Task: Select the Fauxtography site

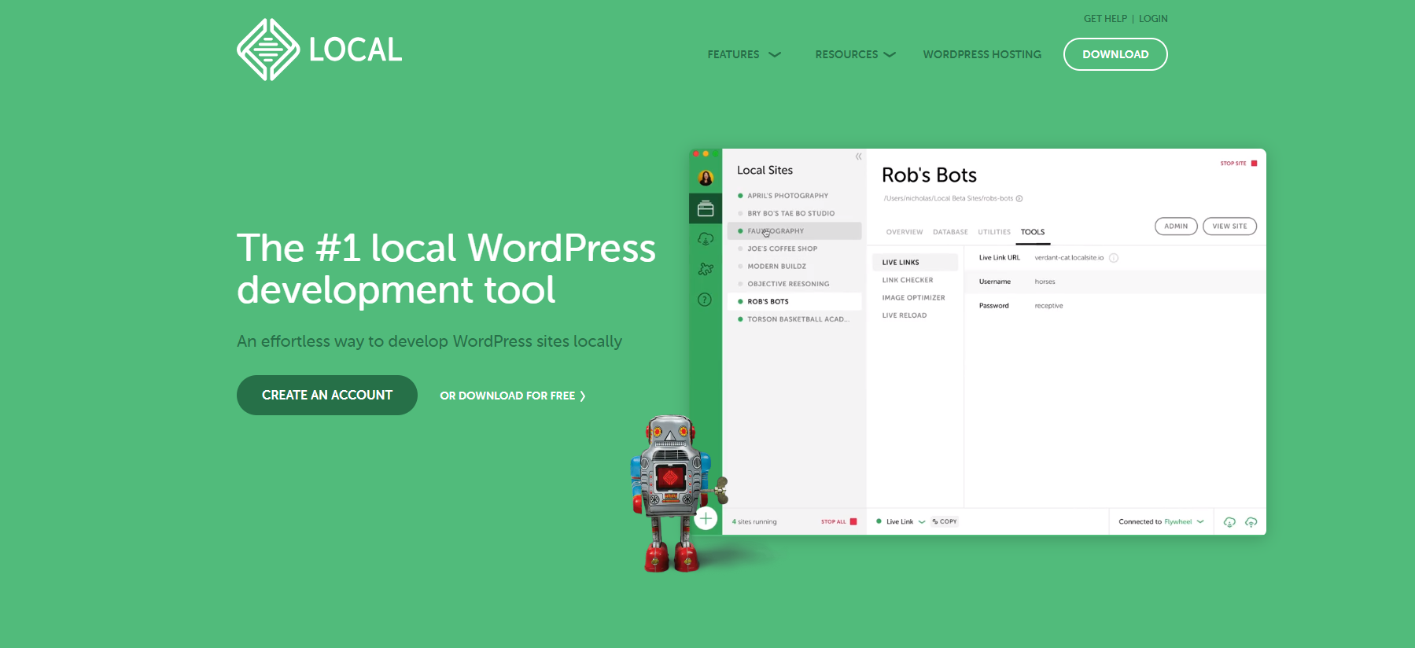Action: tap(794, 231)
